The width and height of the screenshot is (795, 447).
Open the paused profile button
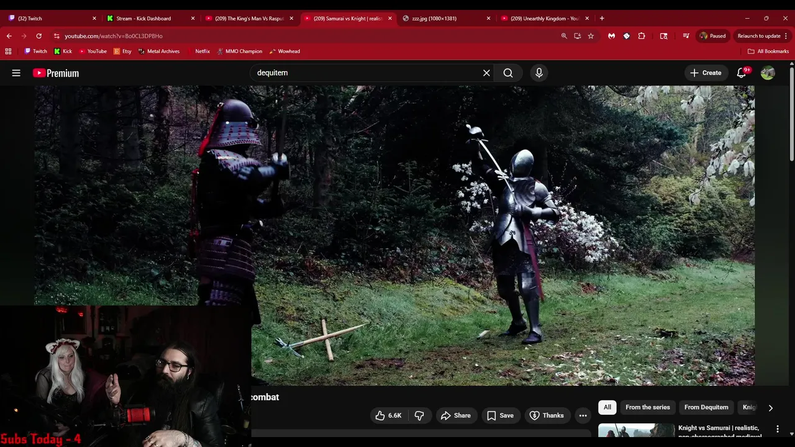(712, 36)
